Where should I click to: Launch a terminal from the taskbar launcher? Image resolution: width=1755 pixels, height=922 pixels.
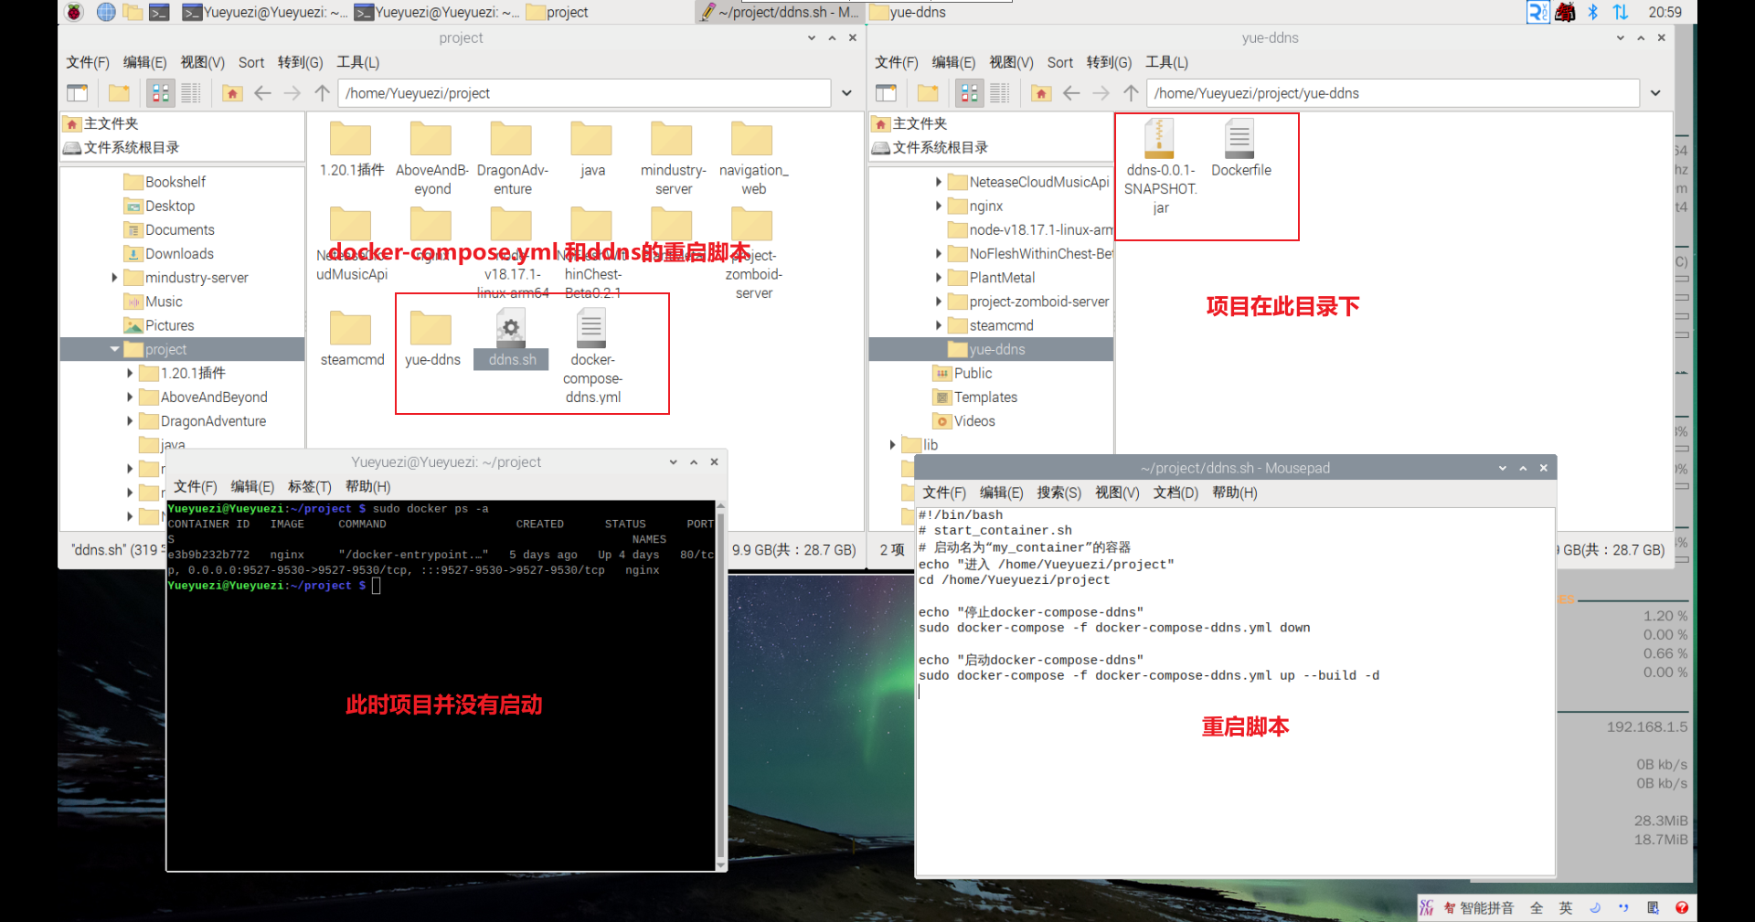pyautogui.click(x=159, y=12)
